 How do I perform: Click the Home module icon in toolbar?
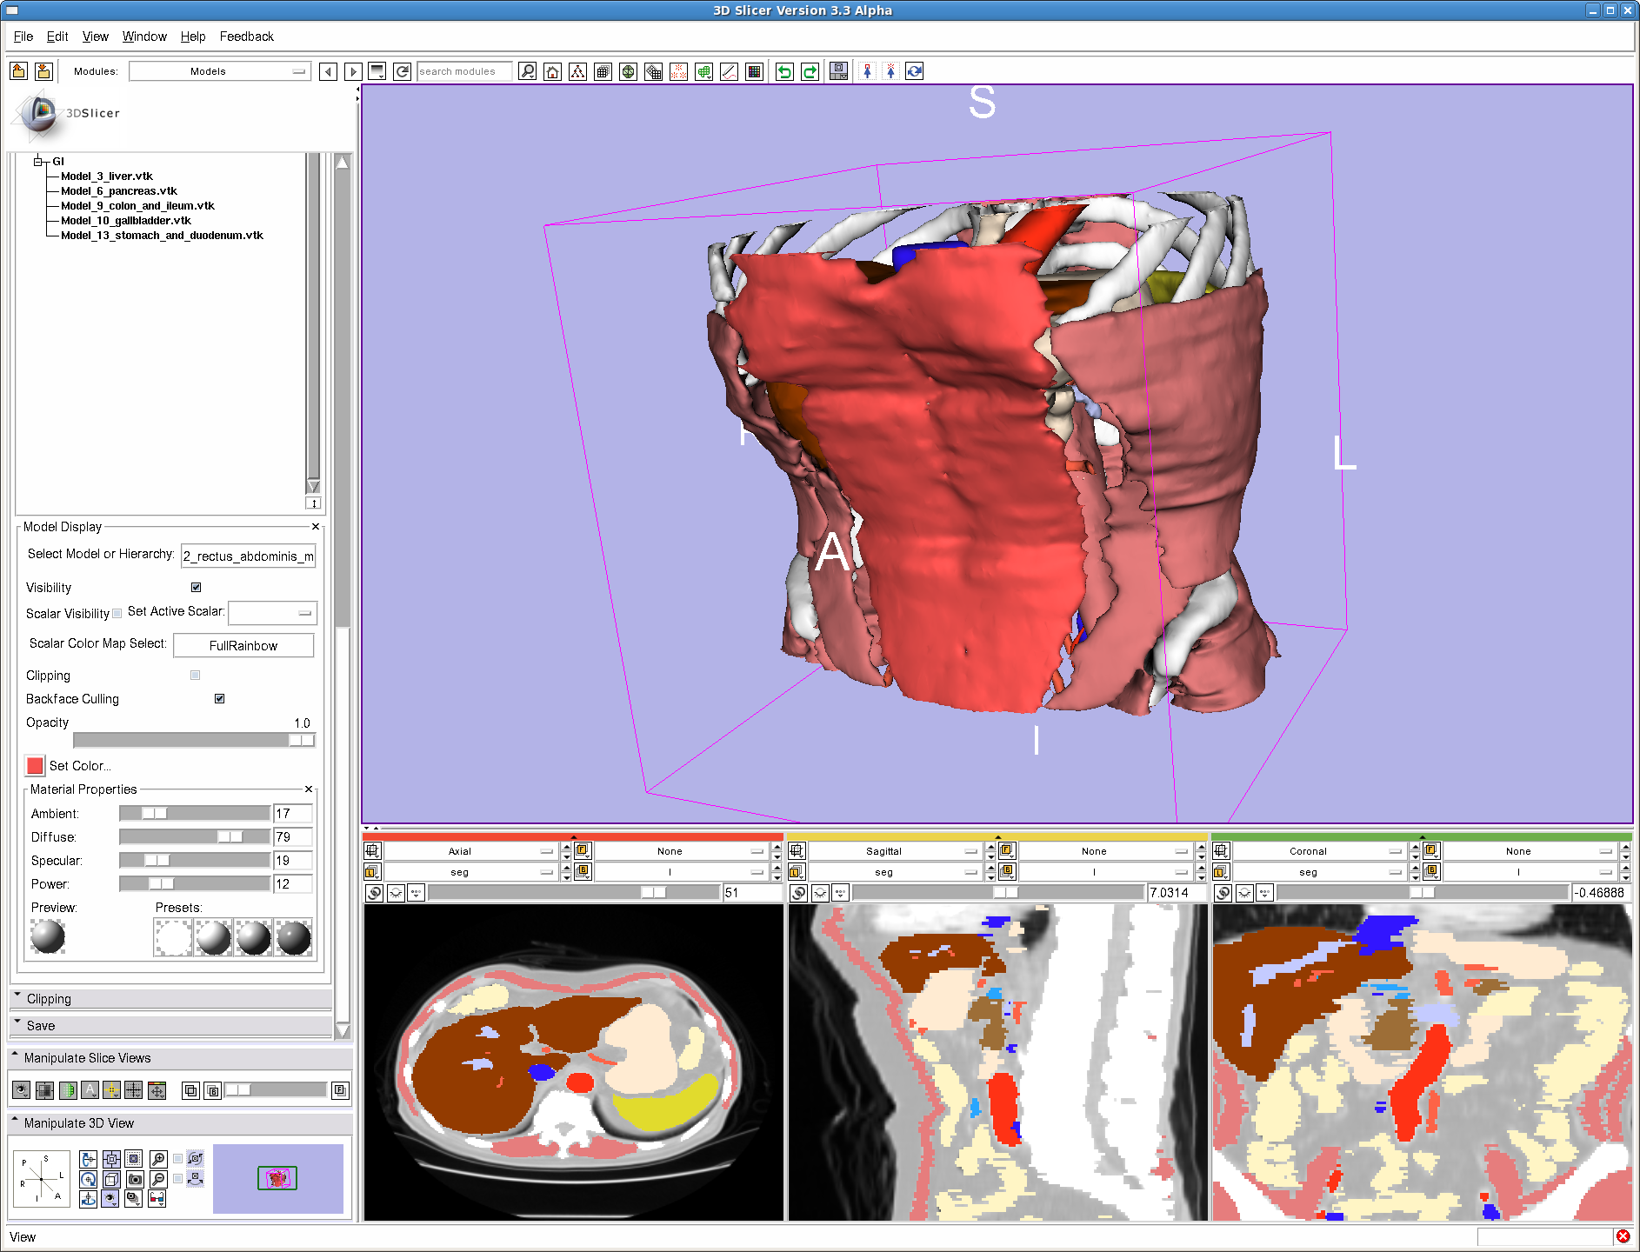552,72
